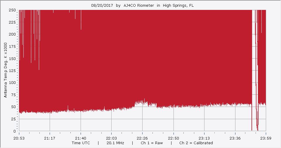Click the 23:59 time label
This screenshot has width=281, height=148.
(x=266, y=138)
